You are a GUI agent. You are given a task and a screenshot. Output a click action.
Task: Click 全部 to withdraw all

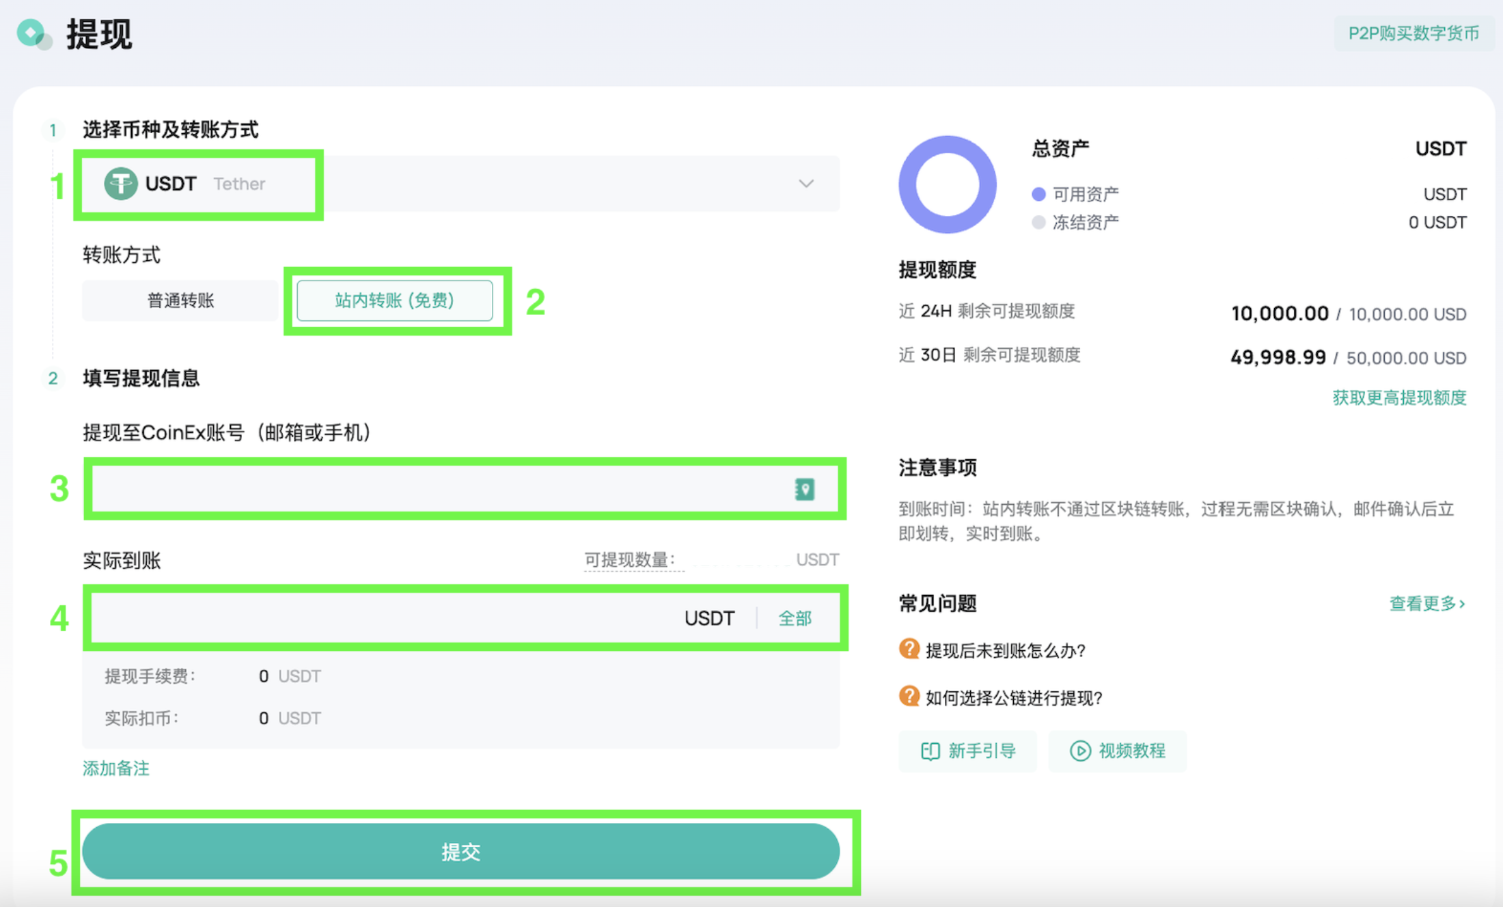coord(795,618)
